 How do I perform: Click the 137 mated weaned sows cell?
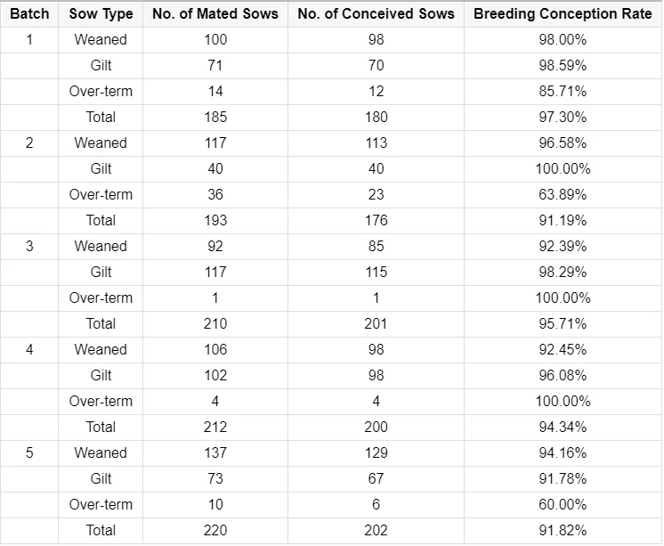215,453
